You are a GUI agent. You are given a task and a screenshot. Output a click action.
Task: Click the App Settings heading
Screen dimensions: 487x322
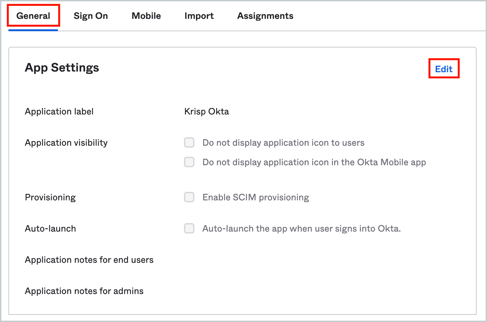click(62, 68)
